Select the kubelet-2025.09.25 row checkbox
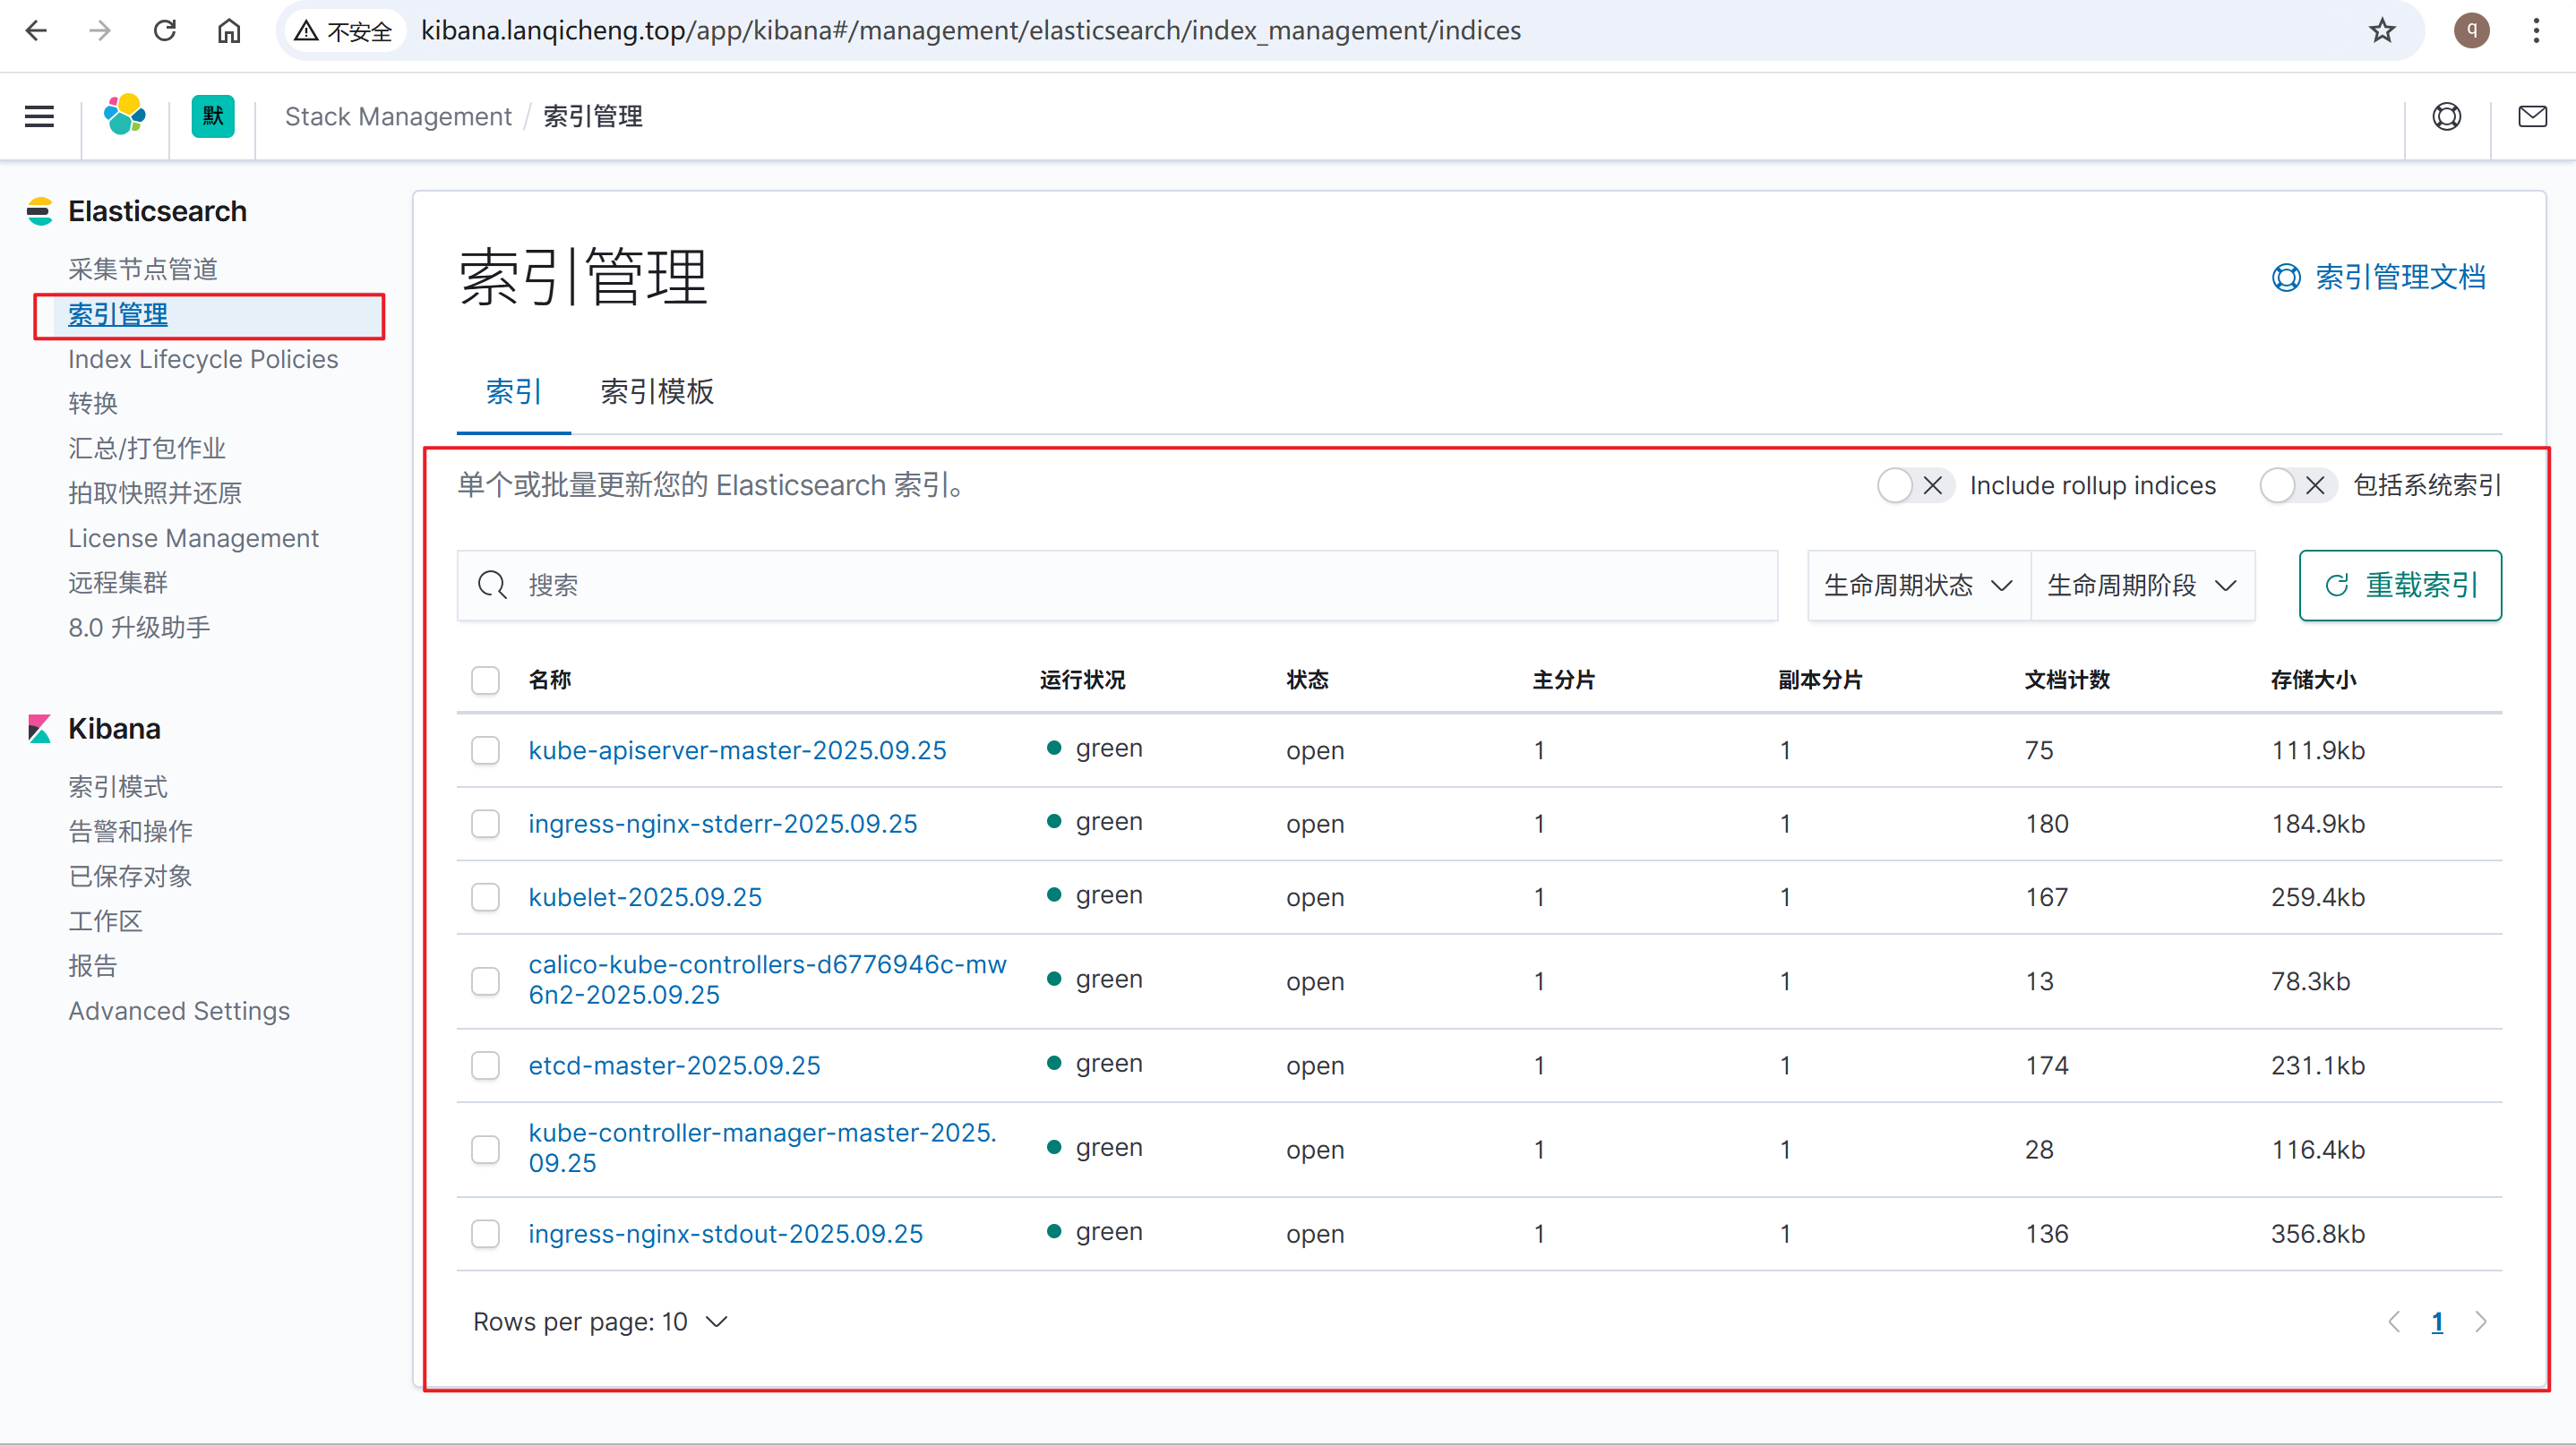 click(x=486, y=897)
